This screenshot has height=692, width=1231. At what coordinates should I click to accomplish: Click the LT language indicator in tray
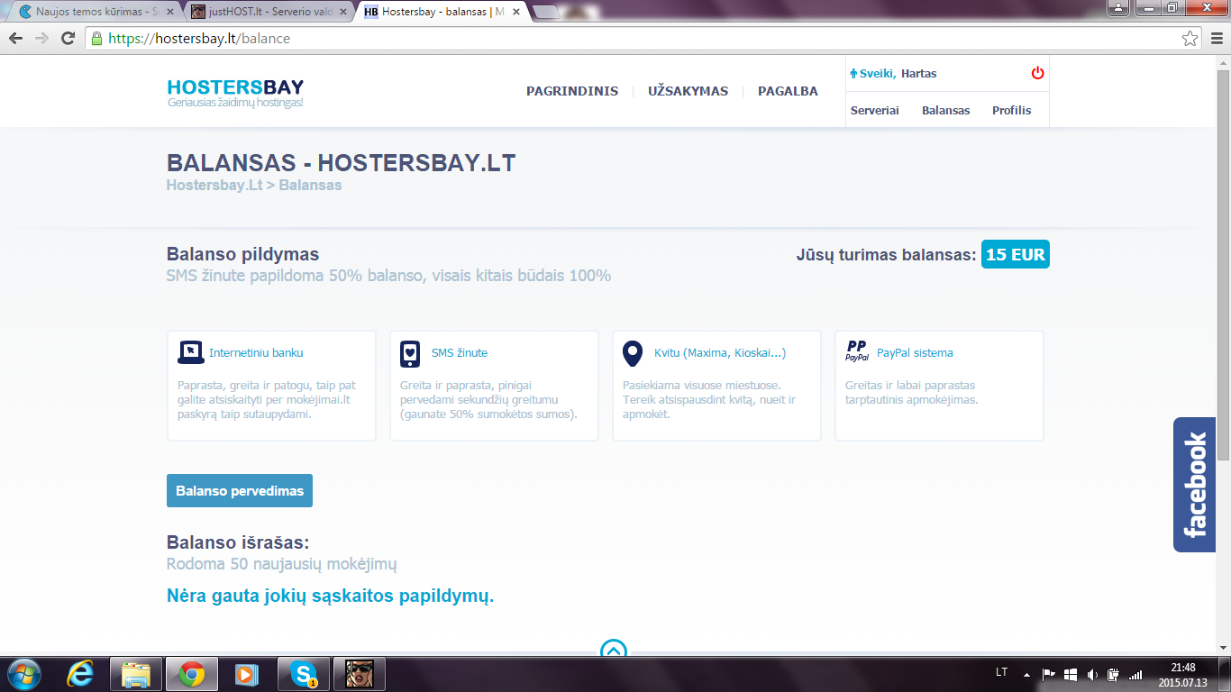[1001, 673]
